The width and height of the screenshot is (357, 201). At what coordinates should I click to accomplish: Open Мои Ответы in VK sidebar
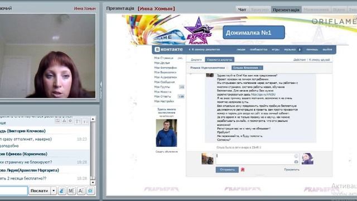162,97
